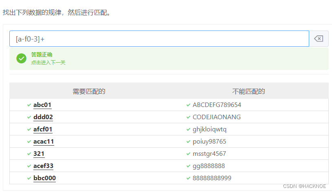Viewport: 332px width, 192px height.
Task: Focus the regex input containing [a-f0-3]+
Action: [159, 39]
